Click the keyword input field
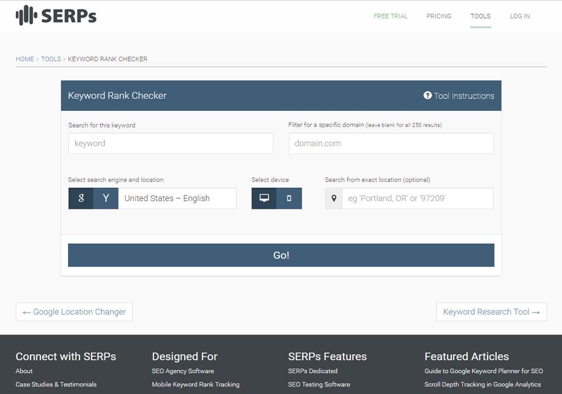The width and height of the screenshot is (562, 394). (171, 144)
